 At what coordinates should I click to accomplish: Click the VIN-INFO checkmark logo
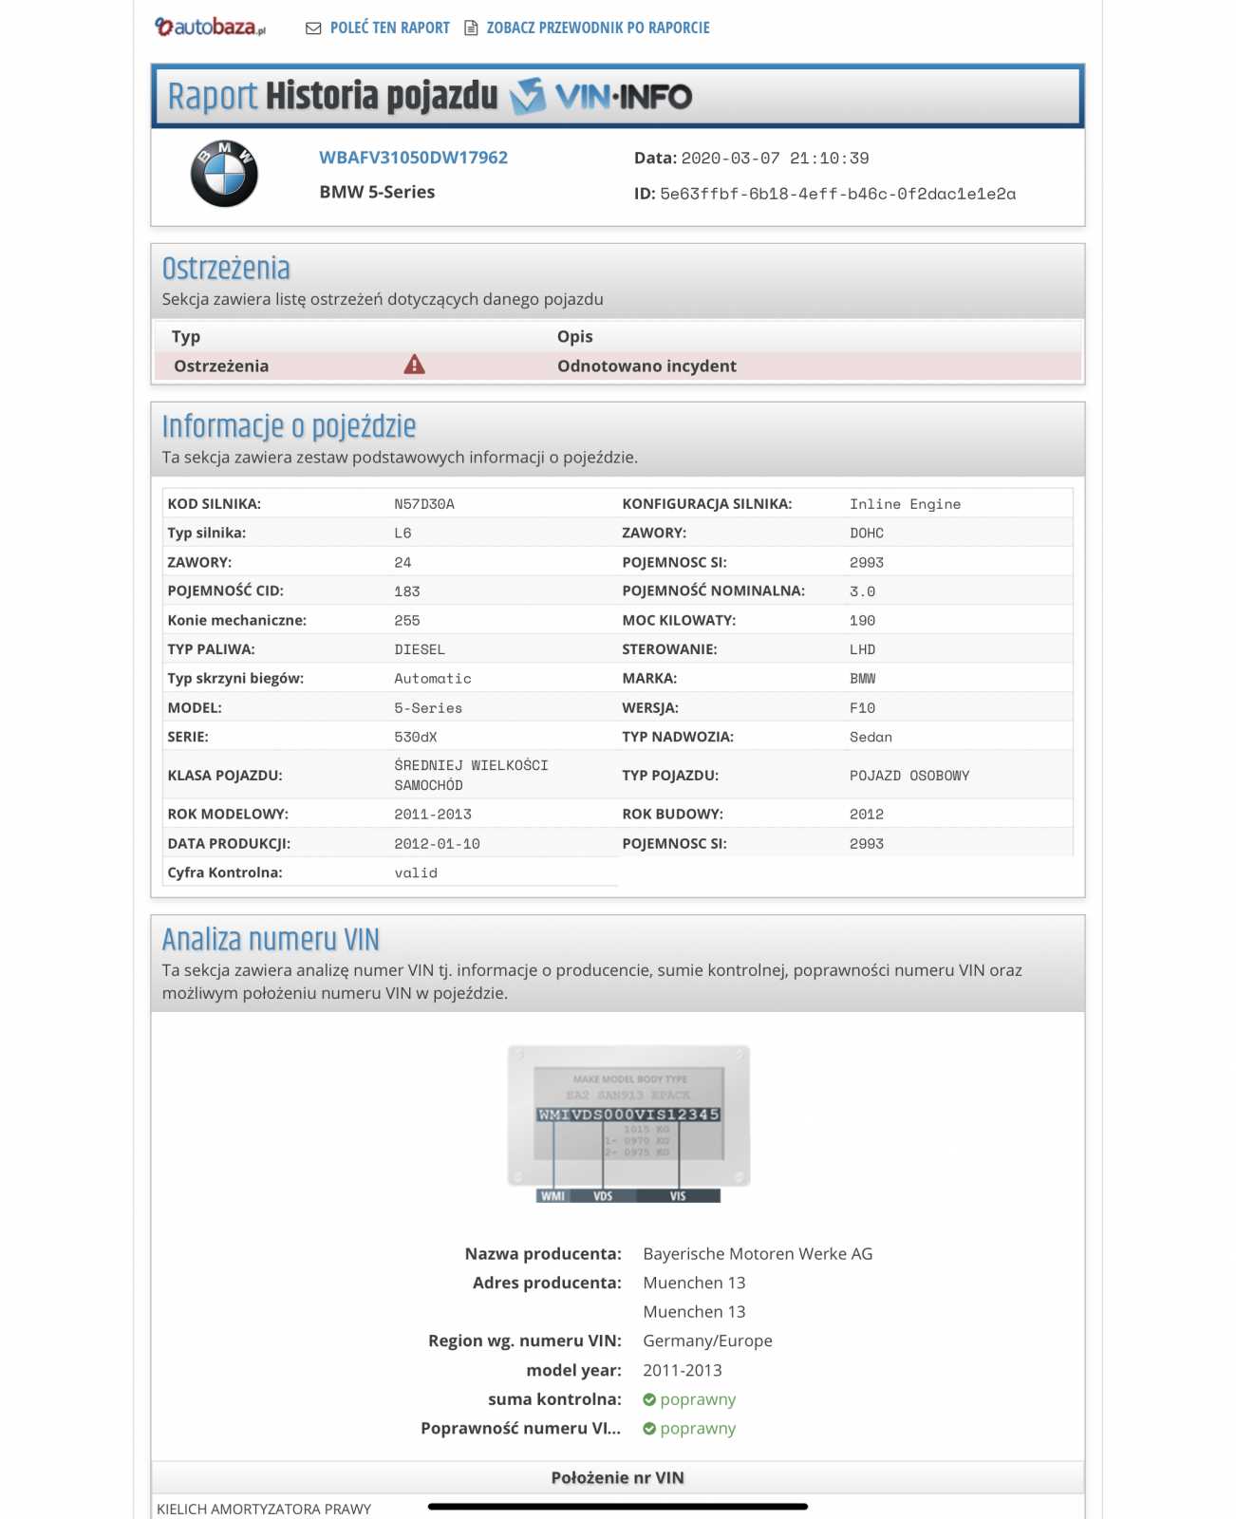point(528,96)
